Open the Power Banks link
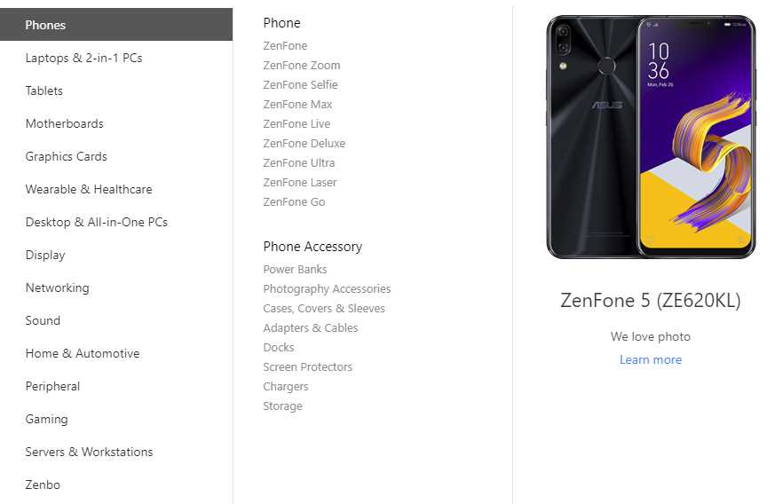 coord(295,269)
